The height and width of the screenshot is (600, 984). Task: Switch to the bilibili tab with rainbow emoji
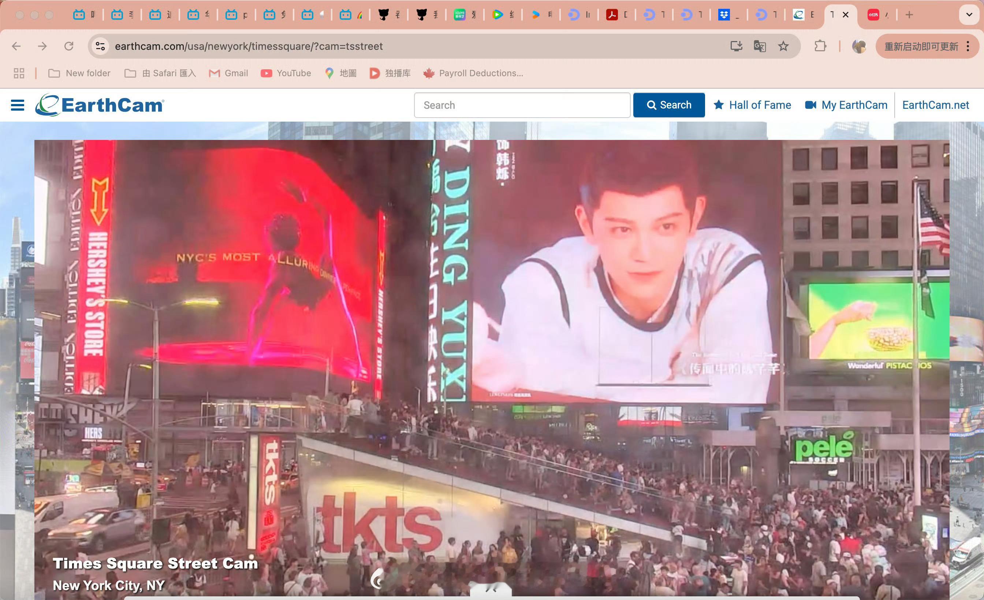(x=351, y=15)
